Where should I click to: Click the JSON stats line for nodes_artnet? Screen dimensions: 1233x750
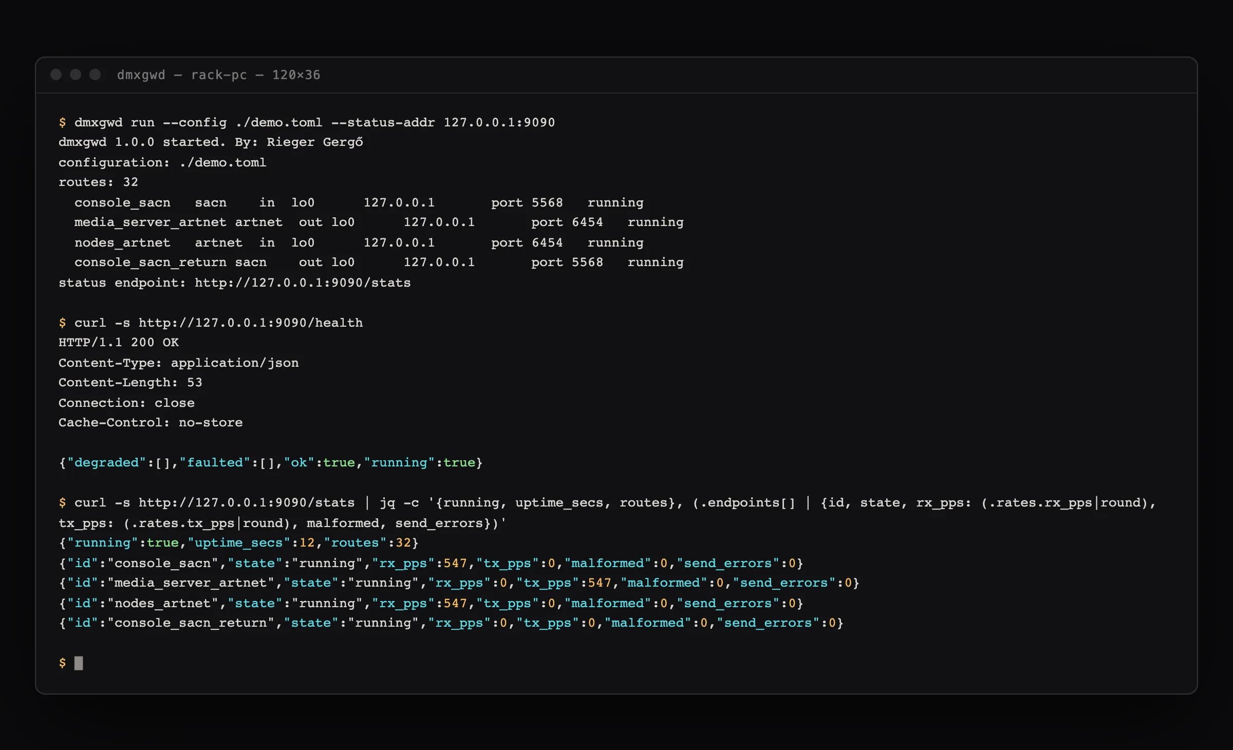[x=431, y=603]
